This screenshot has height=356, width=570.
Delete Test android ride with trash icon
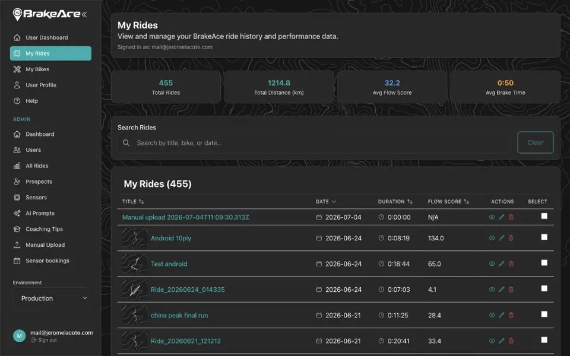click(511, 263)
